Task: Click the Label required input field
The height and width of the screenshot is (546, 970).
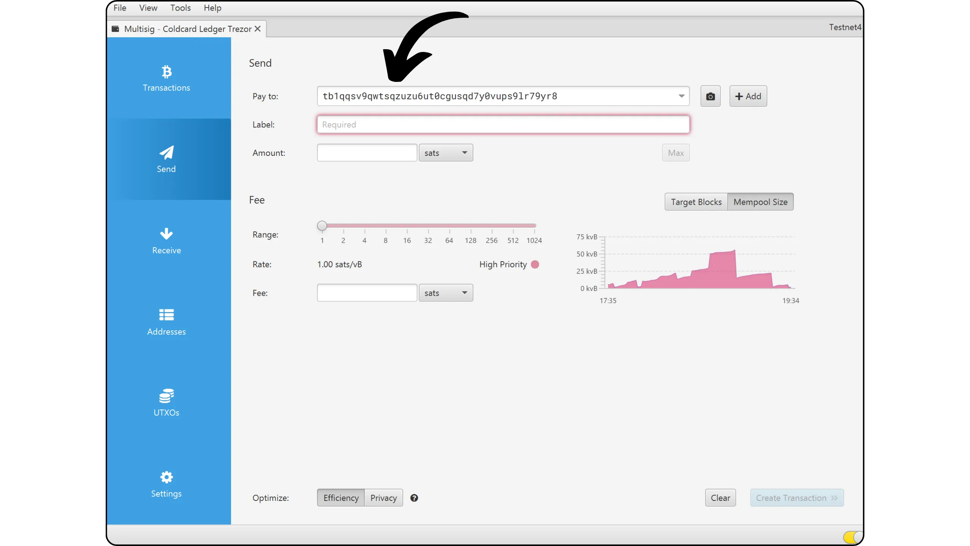Action: pyautogui.click(x=503, y=125)
